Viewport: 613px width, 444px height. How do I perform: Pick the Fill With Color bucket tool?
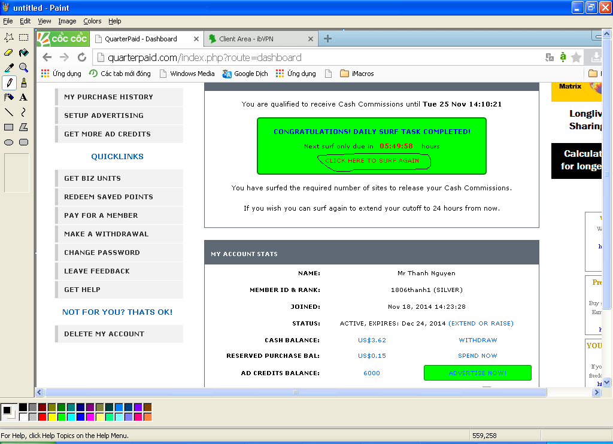[24, 53]
